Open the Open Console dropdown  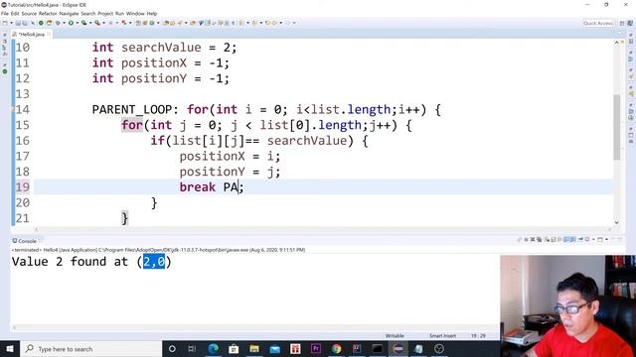click(607, 240)
